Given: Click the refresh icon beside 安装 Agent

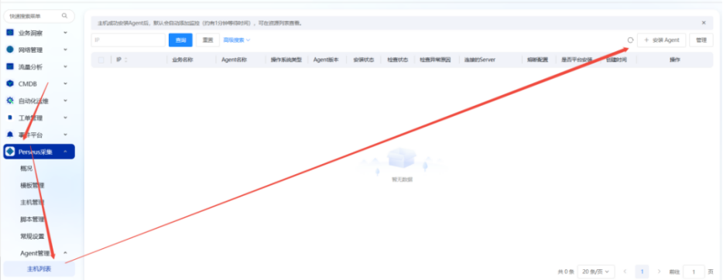Looking at the screenshot, I should point(630,40).
